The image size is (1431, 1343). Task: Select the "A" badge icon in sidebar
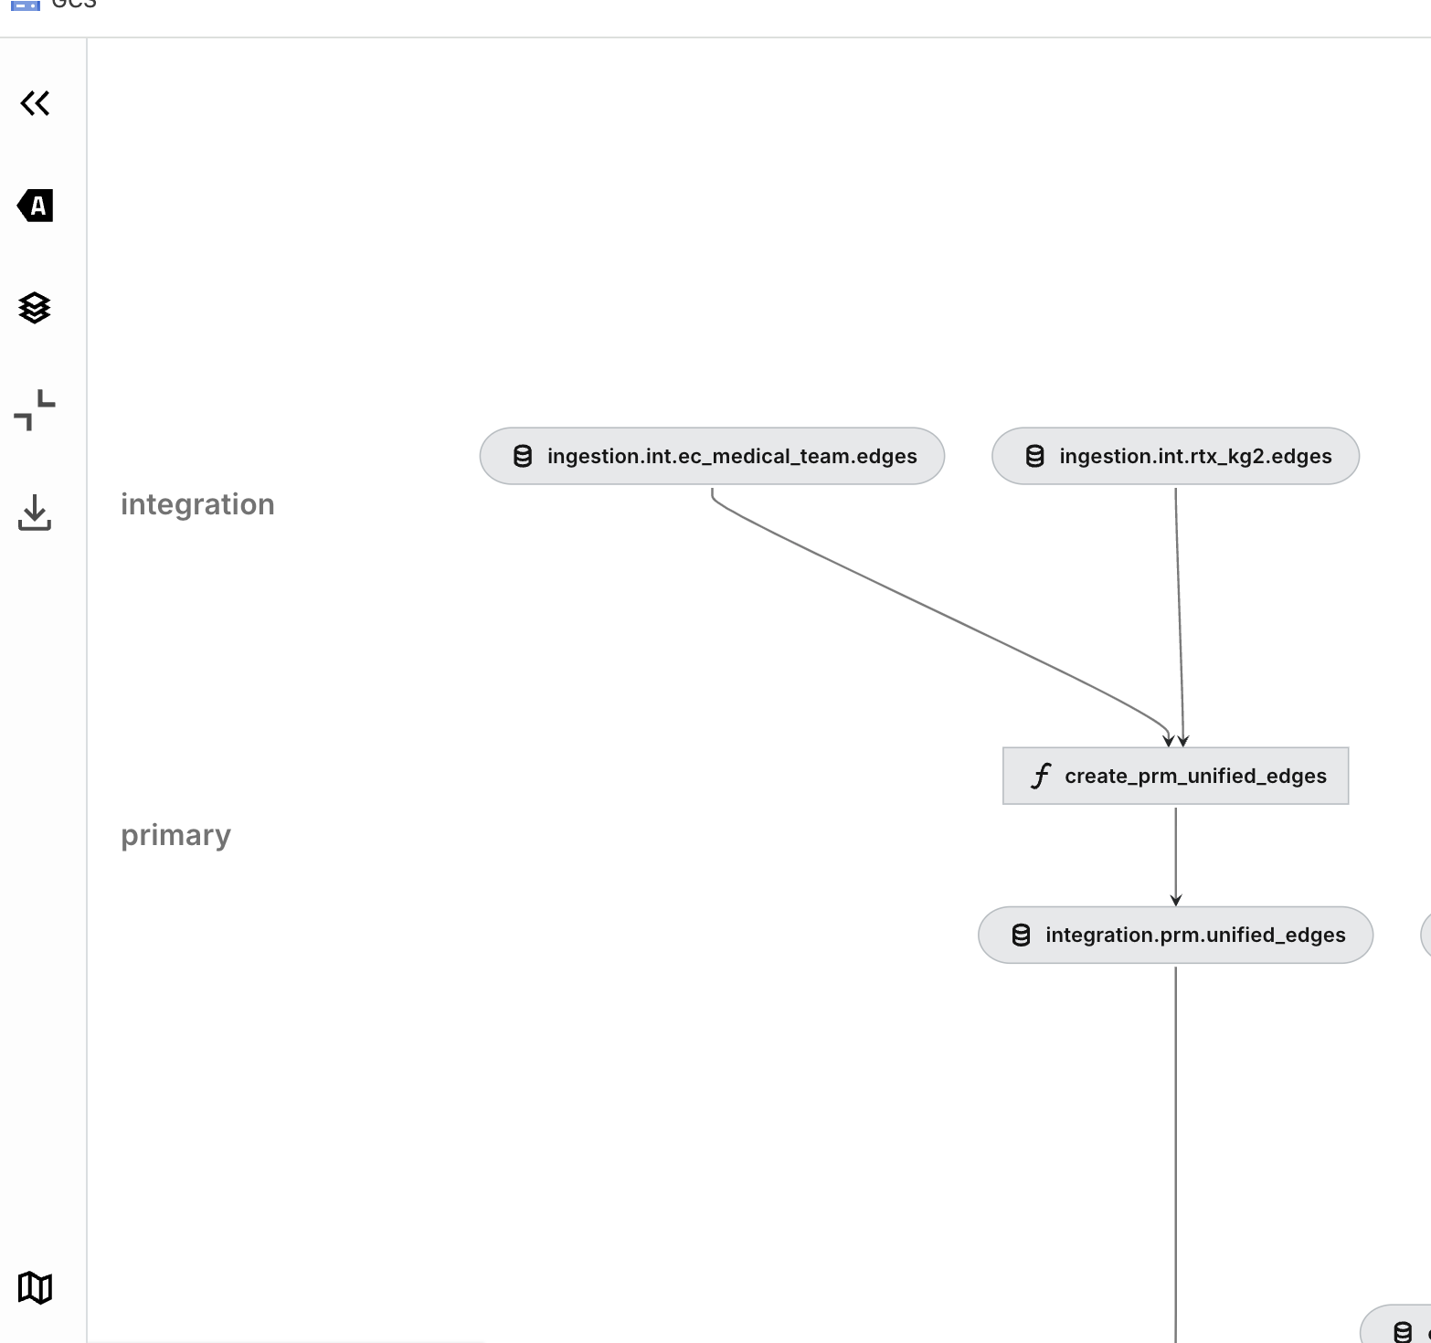(36, 207)
